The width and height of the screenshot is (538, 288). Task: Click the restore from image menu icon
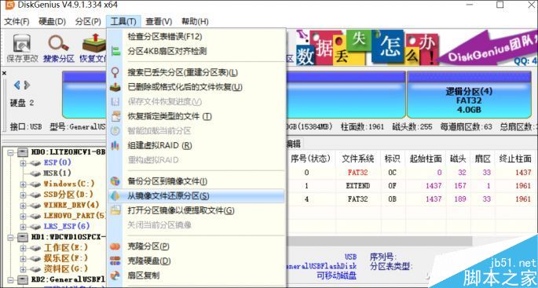pyautogui.click(x=115, y=196)
